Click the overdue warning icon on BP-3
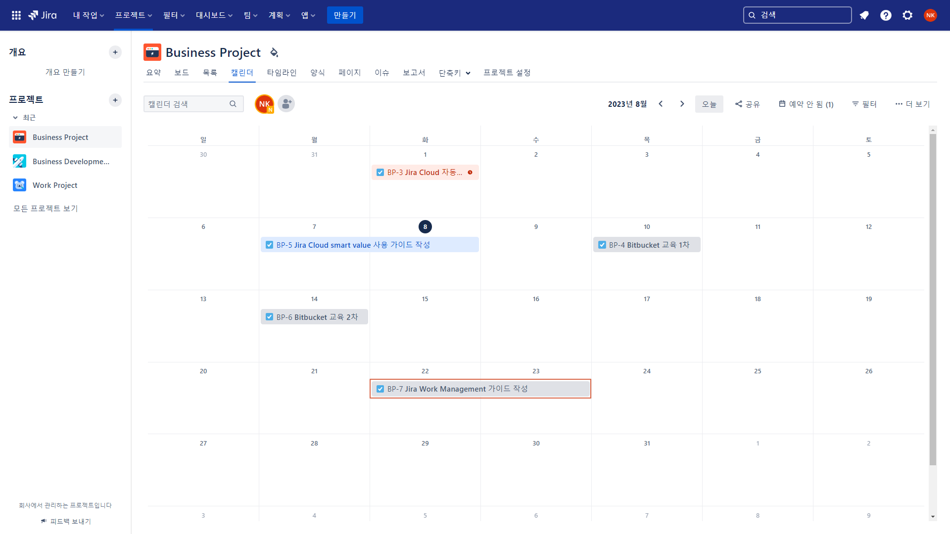This screenshot has height=534, width=950. (470, 172)
